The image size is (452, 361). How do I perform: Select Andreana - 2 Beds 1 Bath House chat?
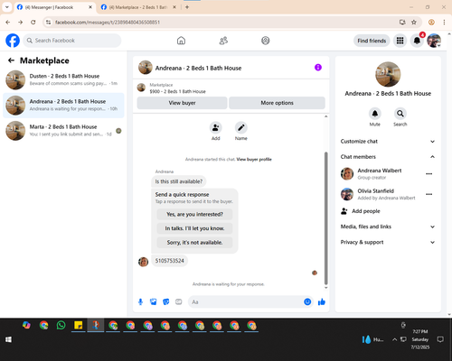(x=63, y=106)
